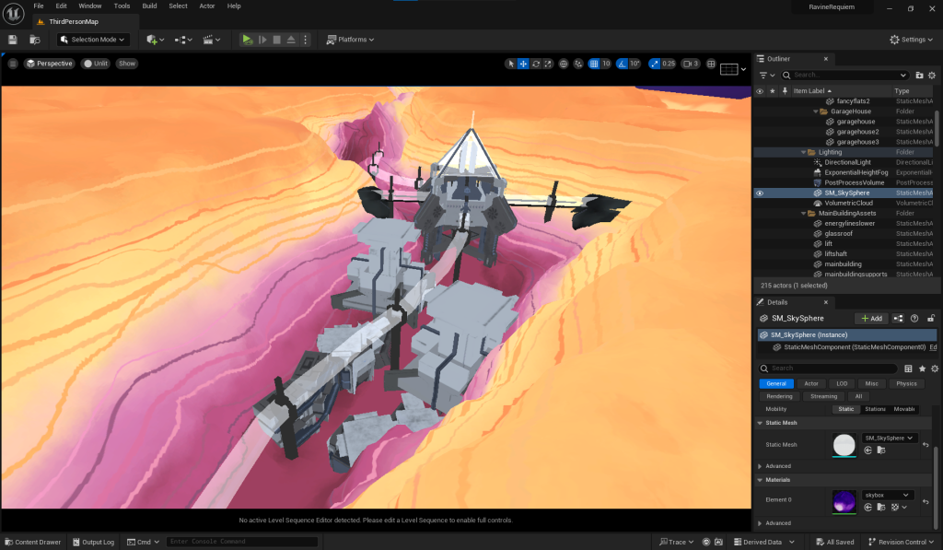
Task: Activate the Rotate gizmo tool
Action: 536,64
